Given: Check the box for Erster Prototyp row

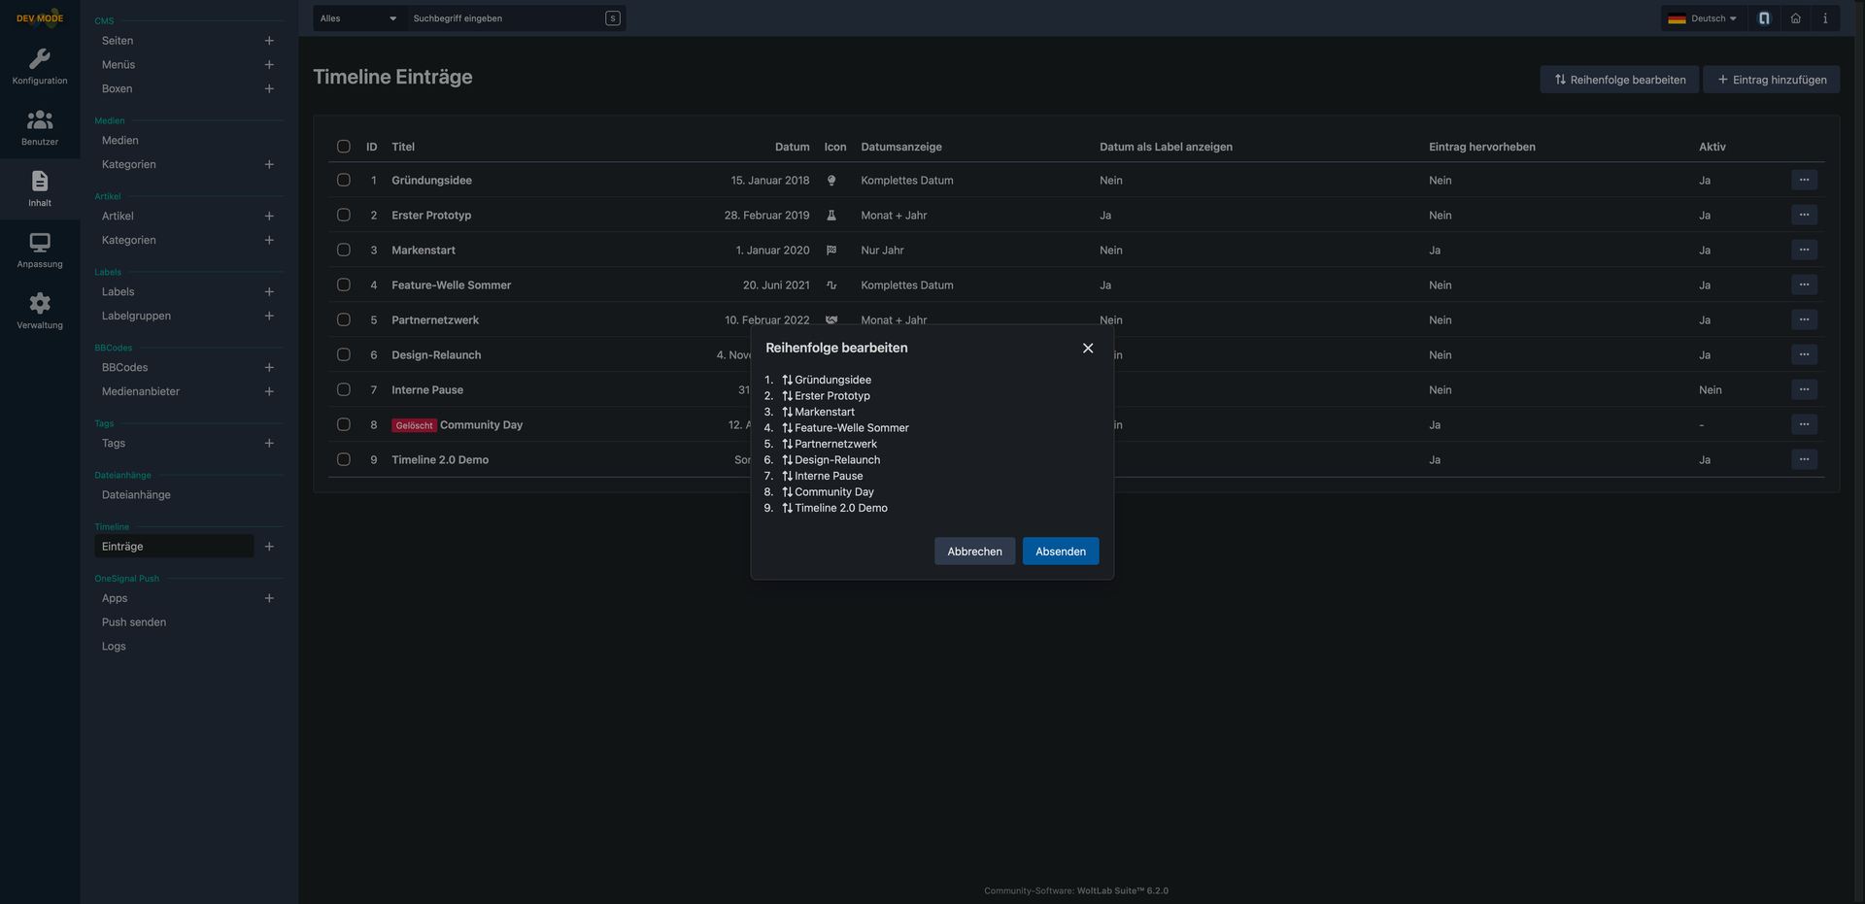Looking at the screenshot, I should click(x=344, y=216).
